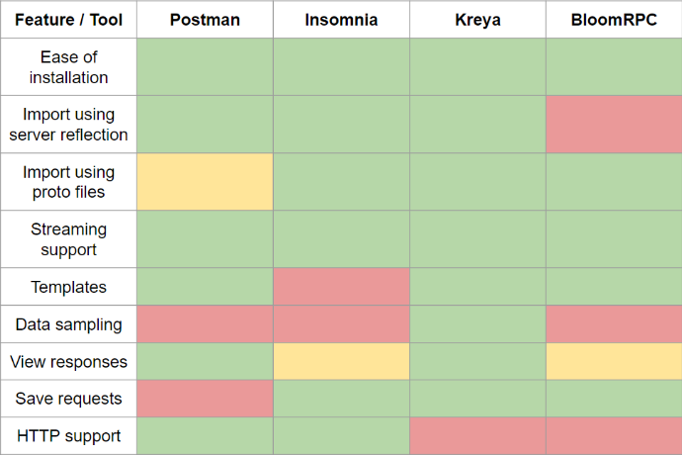Select red Insomnia cell in Templates row
682x455 pixels.
[x=341, y=287]
